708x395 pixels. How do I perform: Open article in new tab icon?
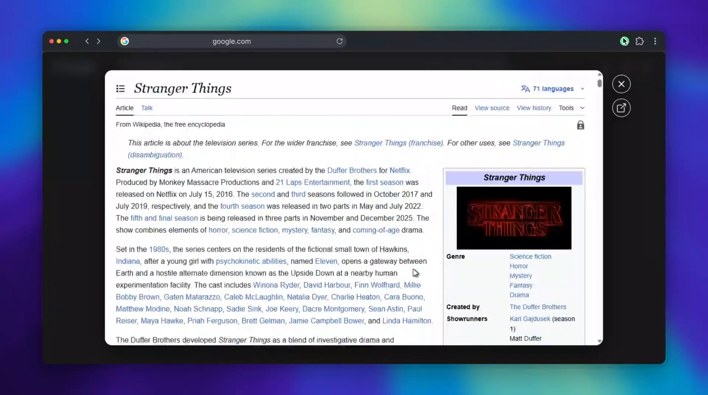tap(621, 108)
